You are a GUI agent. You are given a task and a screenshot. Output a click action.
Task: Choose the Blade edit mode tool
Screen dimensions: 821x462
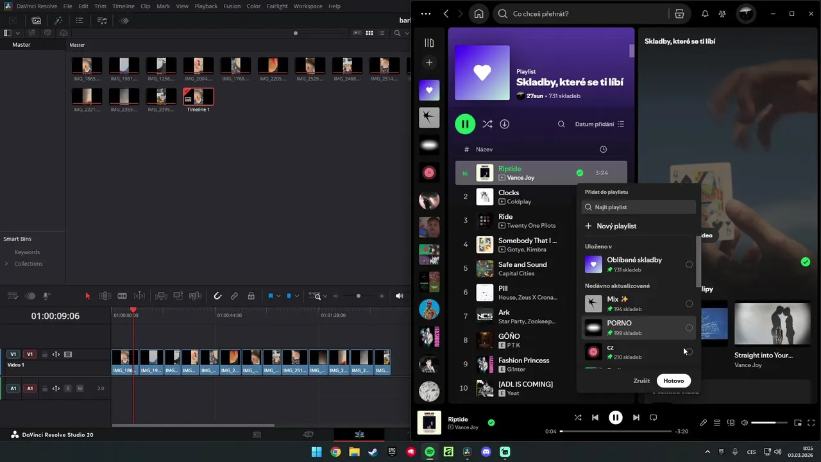tap(122, 296)
